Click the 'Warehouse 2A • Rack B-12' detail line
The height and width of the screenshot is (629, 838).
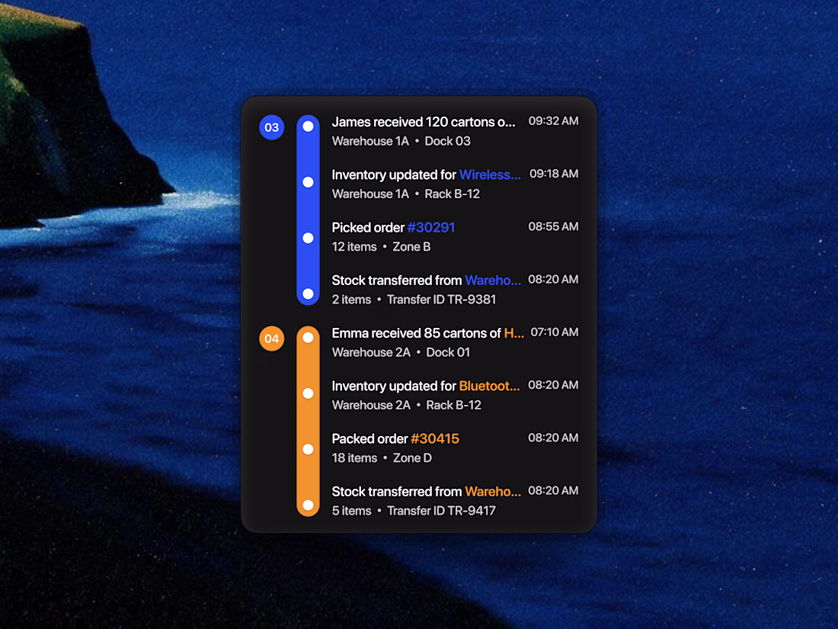click(x=407, y=406)
